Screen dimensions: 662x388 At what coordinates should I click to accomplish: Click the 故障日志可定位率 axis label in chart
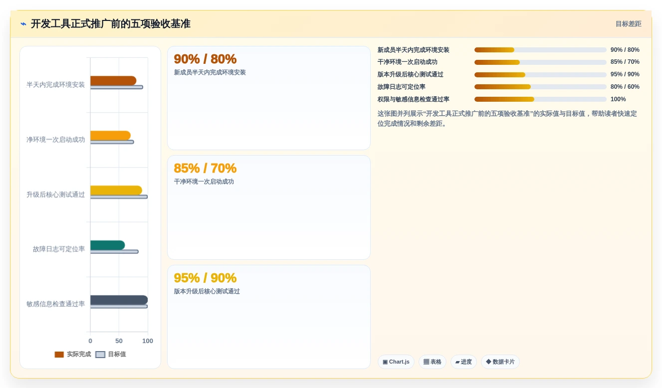coord(59,249)
